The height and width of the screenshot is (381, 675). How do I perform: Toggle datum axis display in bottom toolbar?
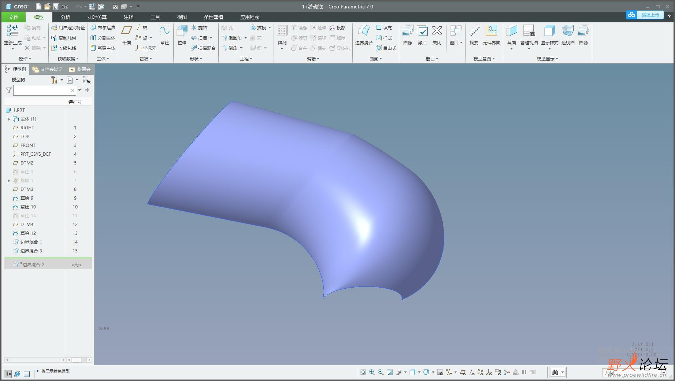[x=472, y=372]
